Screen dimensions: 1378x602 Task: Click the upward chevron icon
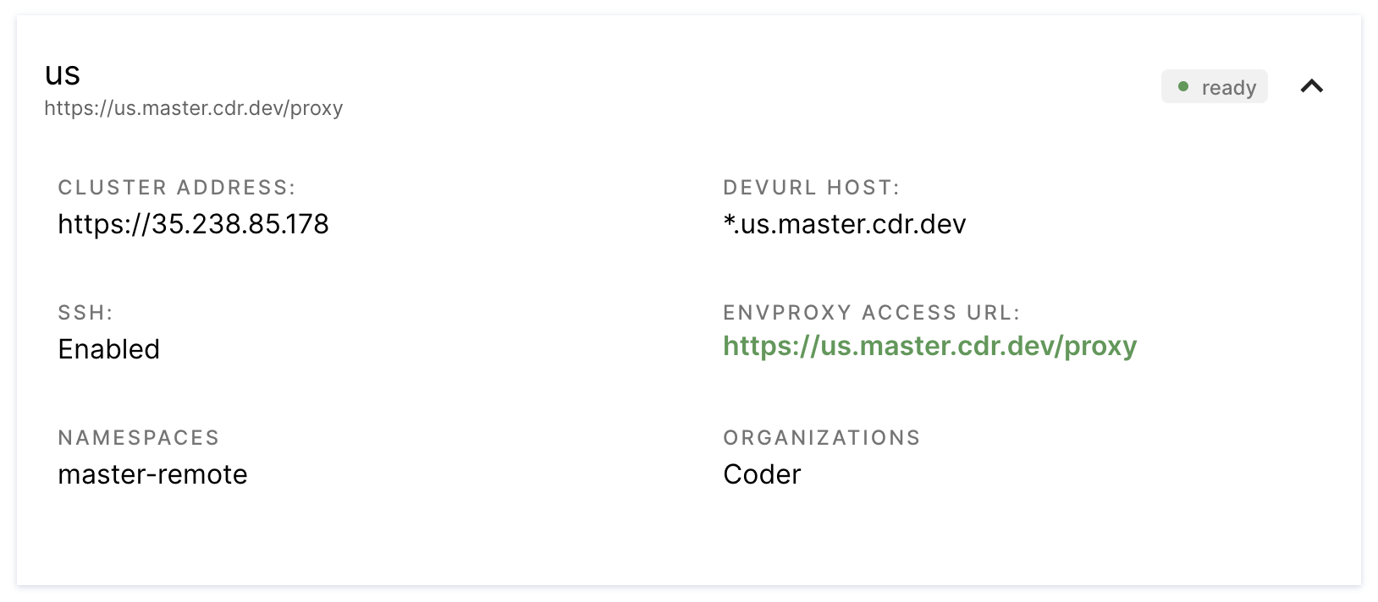[1311, 86]
